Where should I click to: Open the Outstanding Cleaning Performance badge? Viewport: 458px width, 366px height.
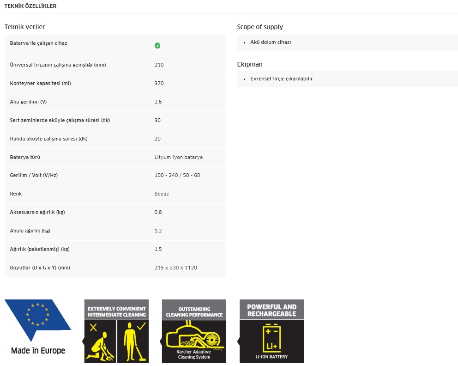[x=194, y=331]
